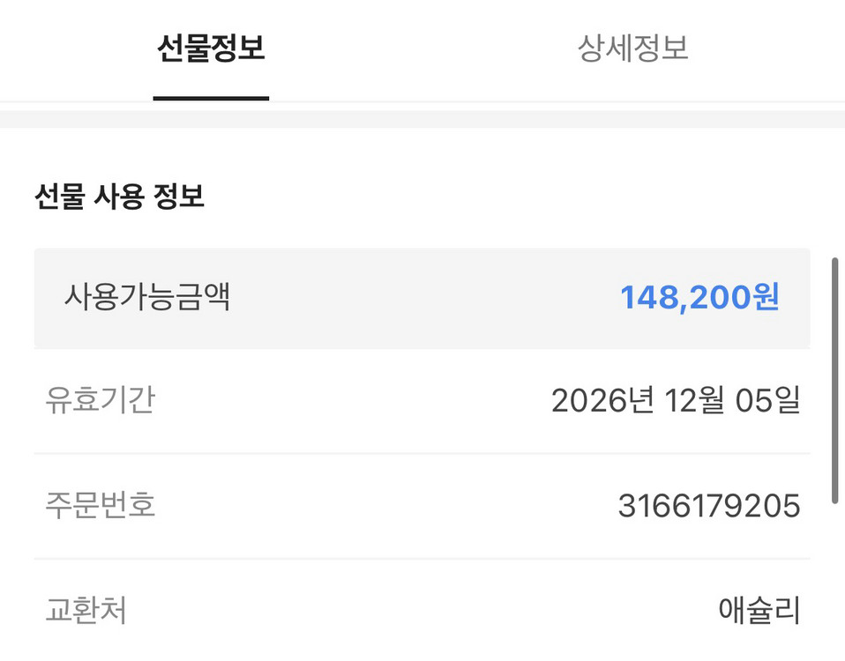Tap the 애슐리 exchange place value
This screenshot has width=845, height=661.
tap(759, 610)
